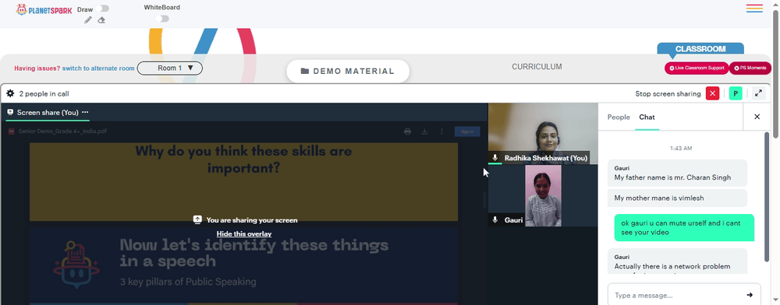Select the Classroom tab
The width and height of the screenshot is (780, 305).
pos(700,49)
